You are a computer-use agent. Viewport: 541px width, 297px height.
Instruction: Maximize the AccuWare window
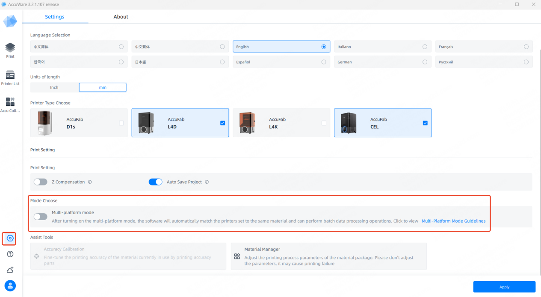tap(517, 4)
